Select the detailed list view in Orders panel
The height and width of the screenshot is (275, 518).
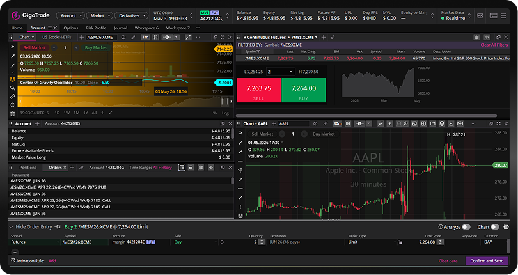[182, 168]
